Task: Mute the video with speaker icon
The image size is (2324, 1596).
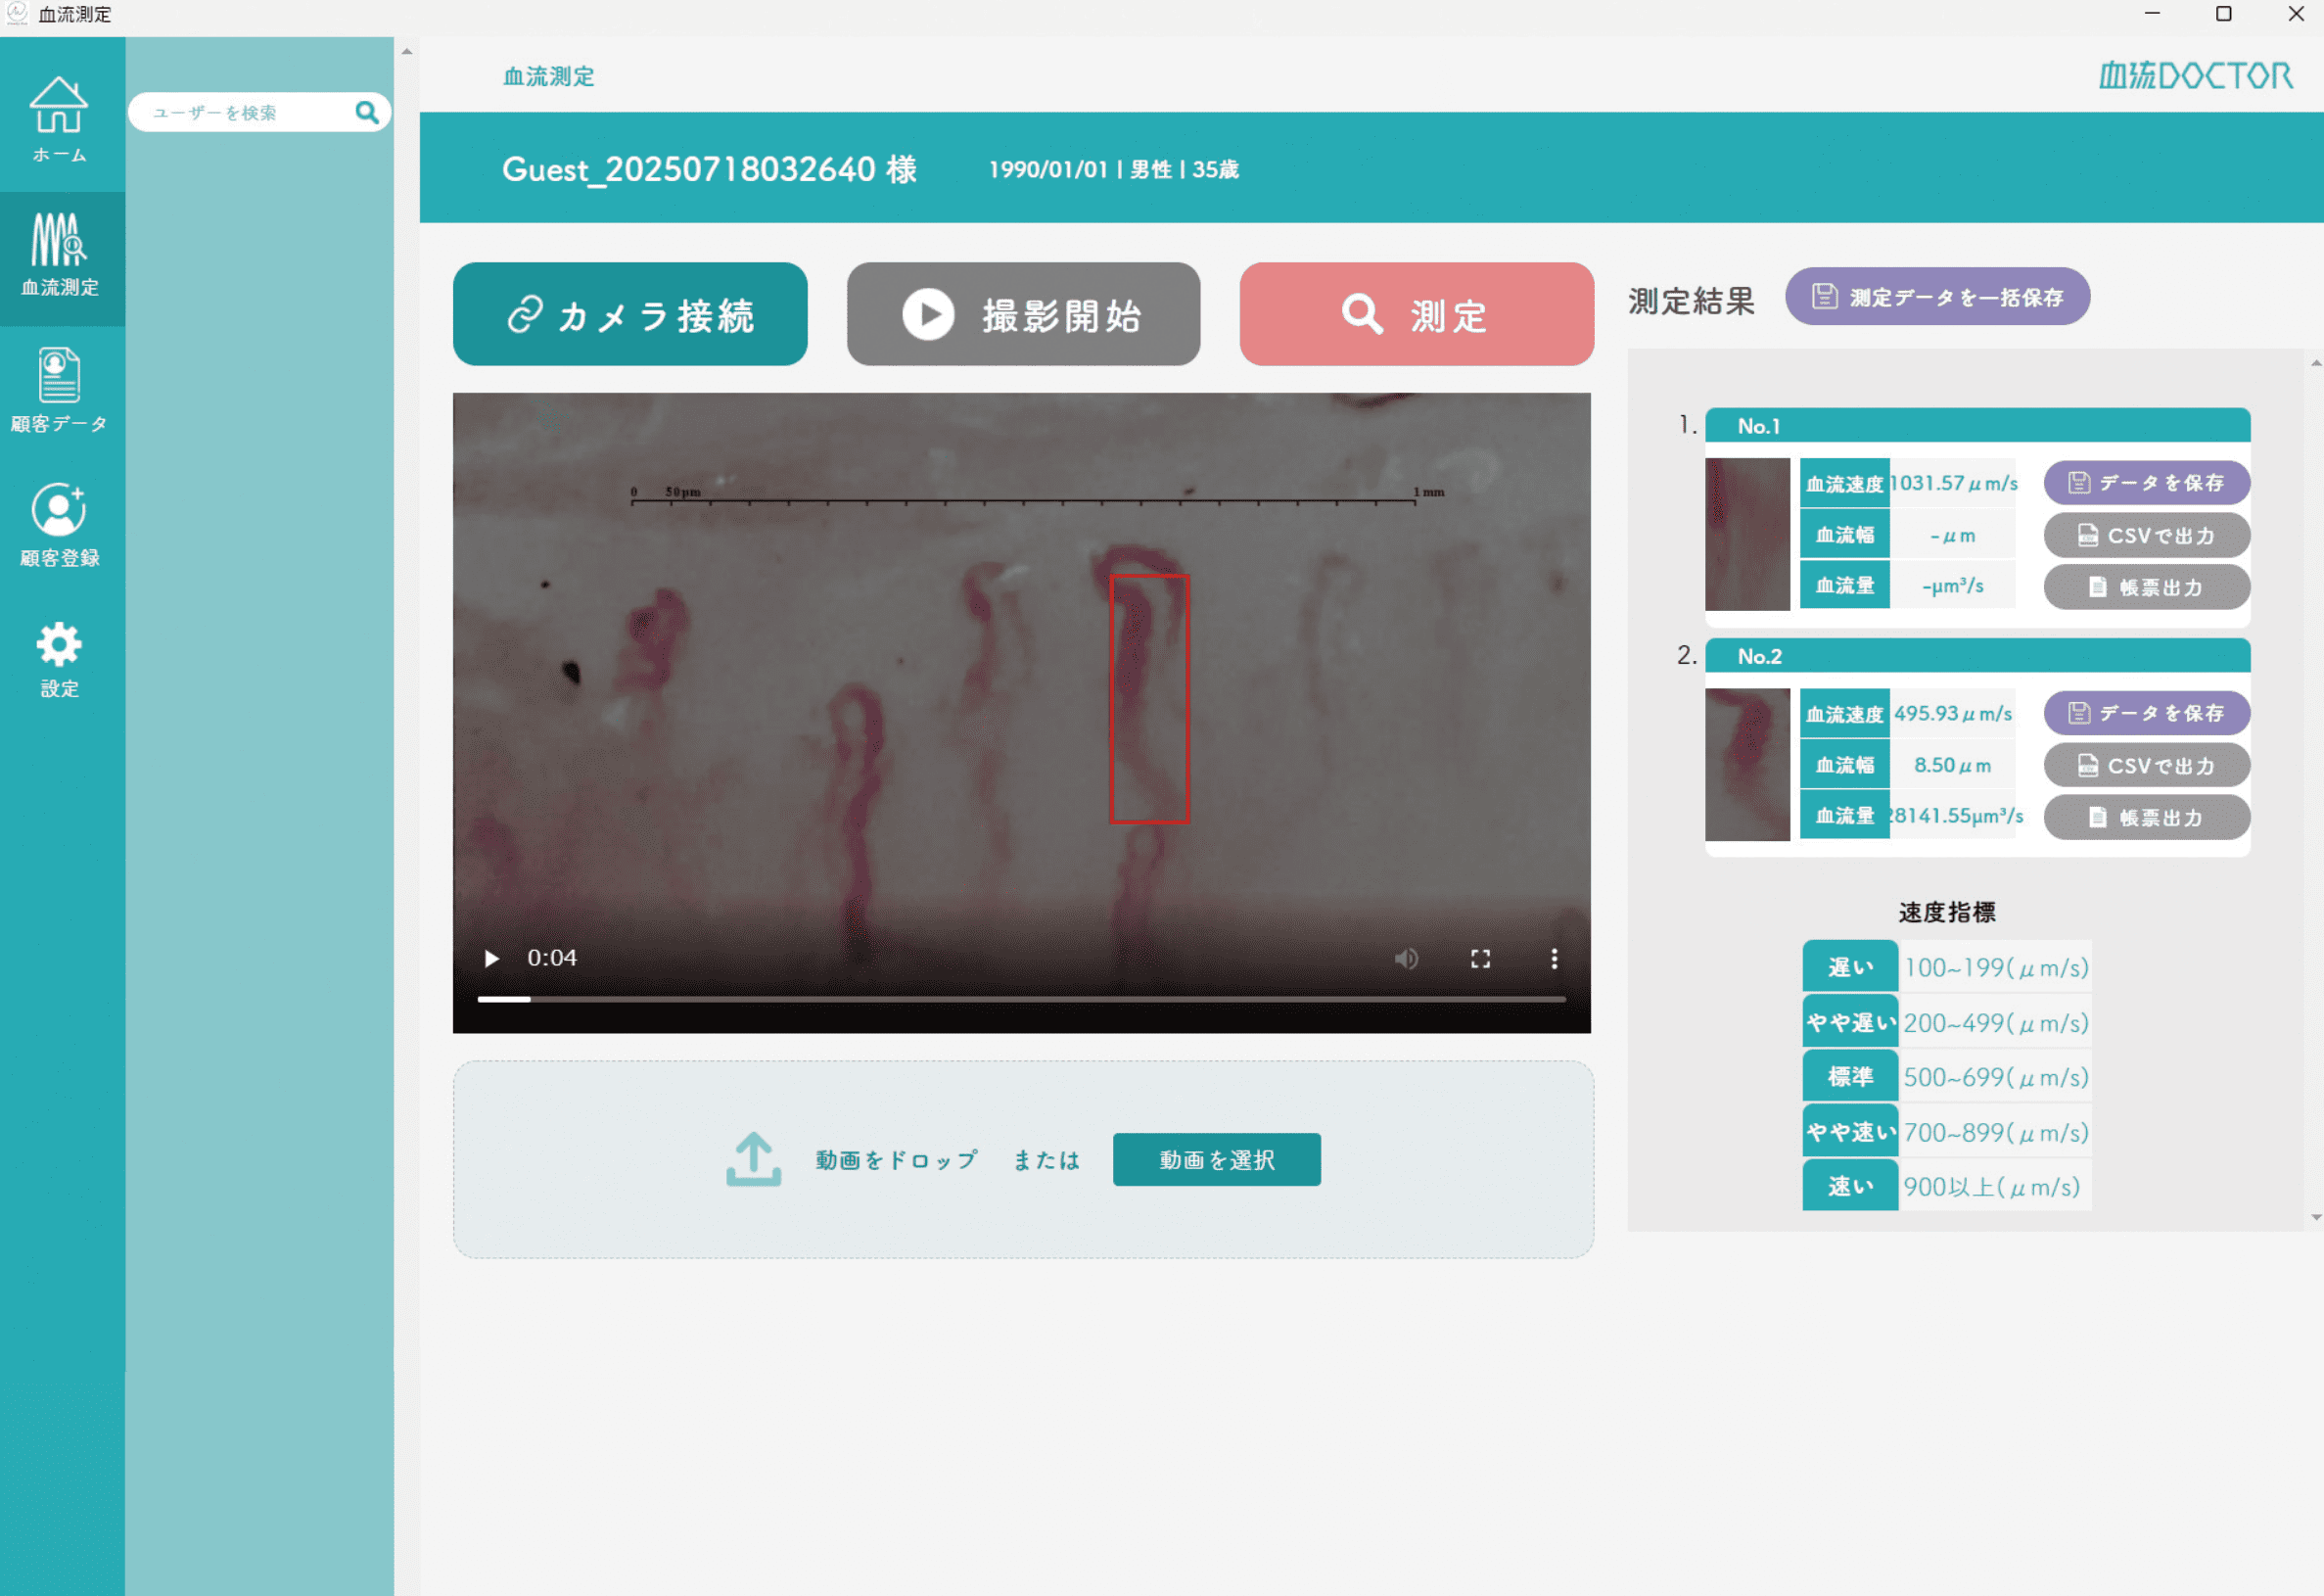Action: (x=1406, y=959)
